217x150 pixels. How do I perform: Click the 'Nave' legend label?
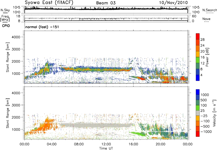pyautogui.click(x=206, y=19)
